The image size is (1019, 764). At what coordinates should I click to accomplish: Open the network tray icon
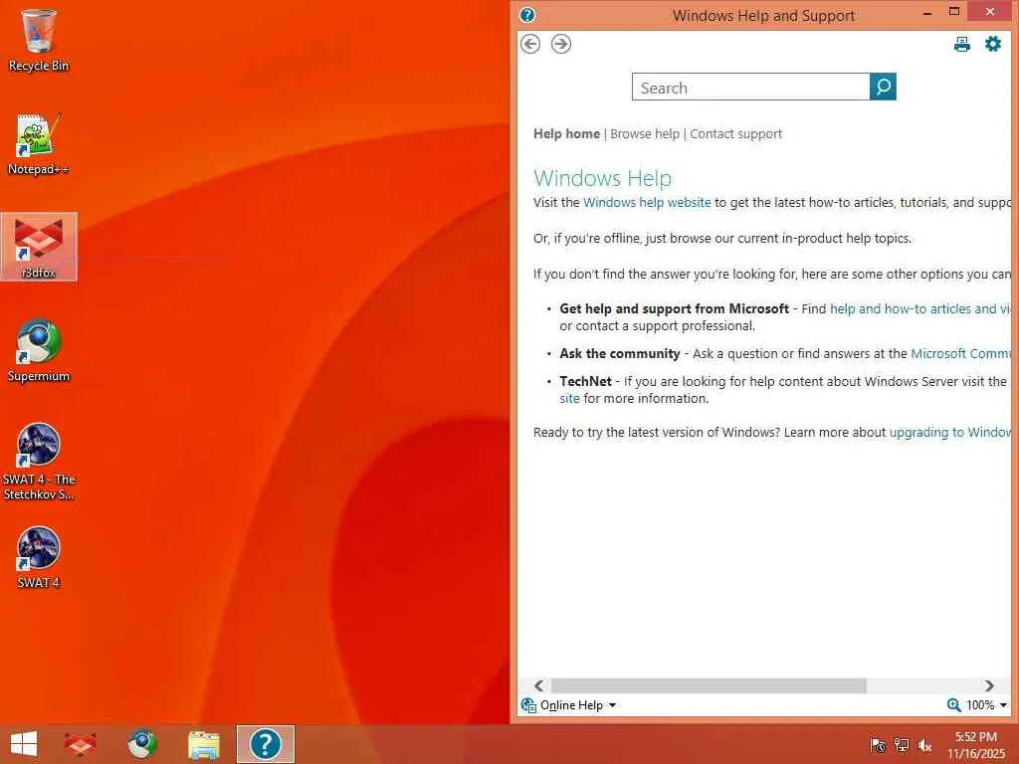point(902,745)
